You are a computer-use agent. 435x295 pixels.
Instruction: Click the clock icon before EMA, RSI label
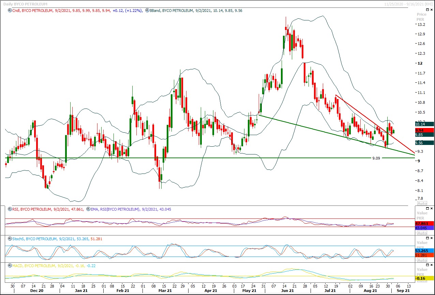coord(88,209)
